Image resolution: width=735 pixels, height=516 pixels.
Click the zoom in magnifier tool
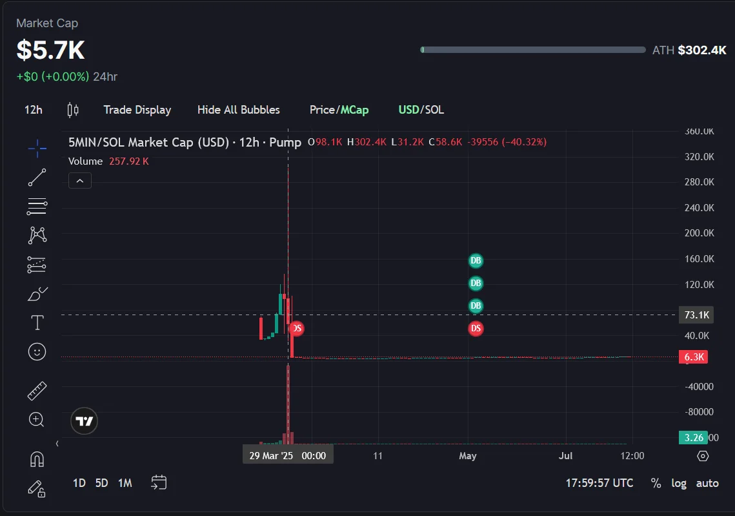point(37,420)
